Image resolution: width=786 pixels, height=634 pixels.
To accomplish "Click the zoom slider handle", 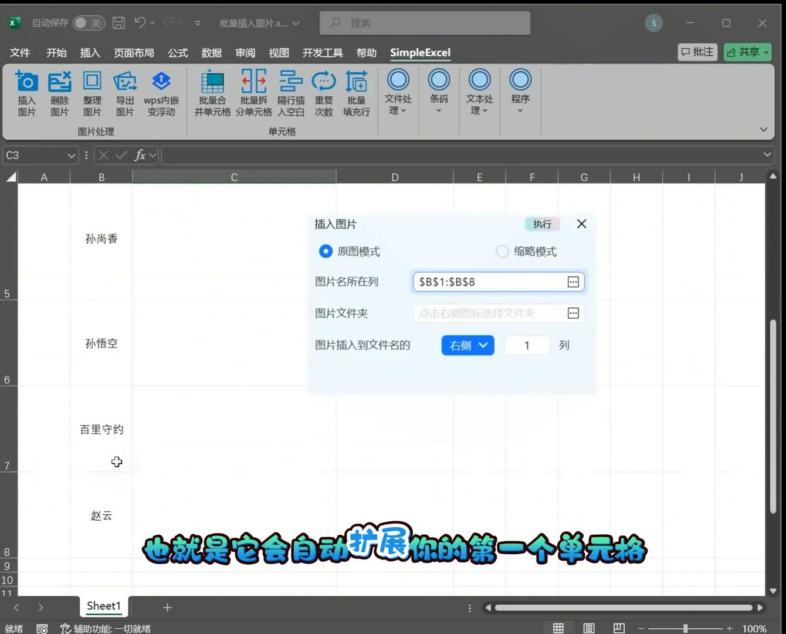I will pos(685,628).
